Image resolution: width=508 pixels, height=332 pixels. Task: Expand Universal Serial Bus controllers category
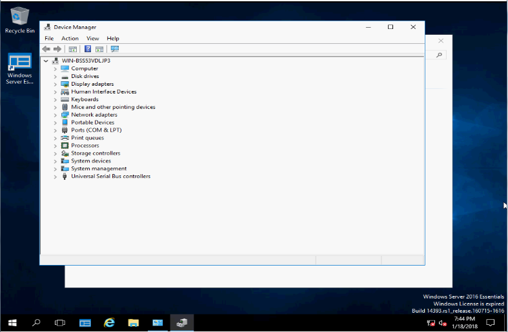click(55, 177)
